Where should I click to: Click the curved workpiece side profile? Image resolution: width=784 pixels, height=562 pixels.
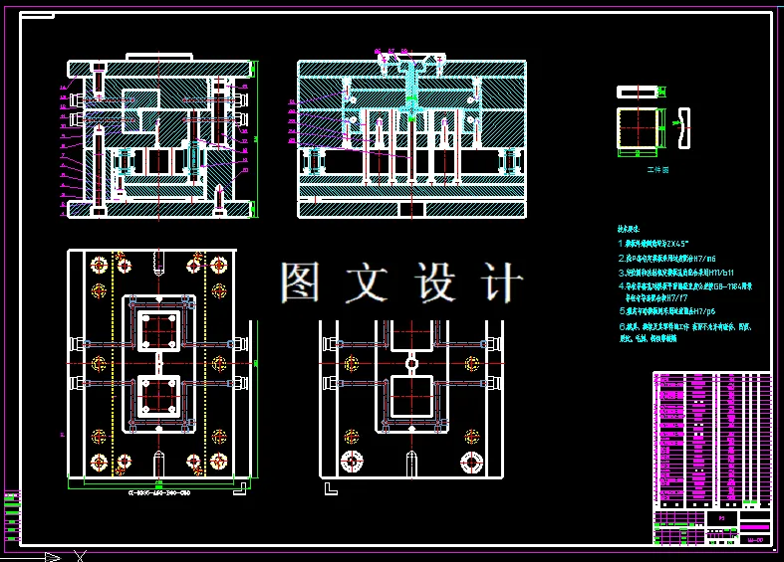[x=684, y=128]
